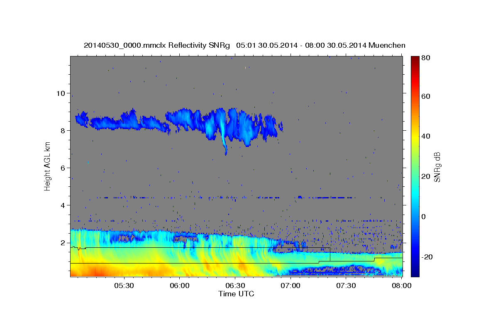Image resolution: width=498 pixels, height=332 pixels.
Task: Click the height tick label '6'
Action: pyautogui.click(x=63, y=168)
